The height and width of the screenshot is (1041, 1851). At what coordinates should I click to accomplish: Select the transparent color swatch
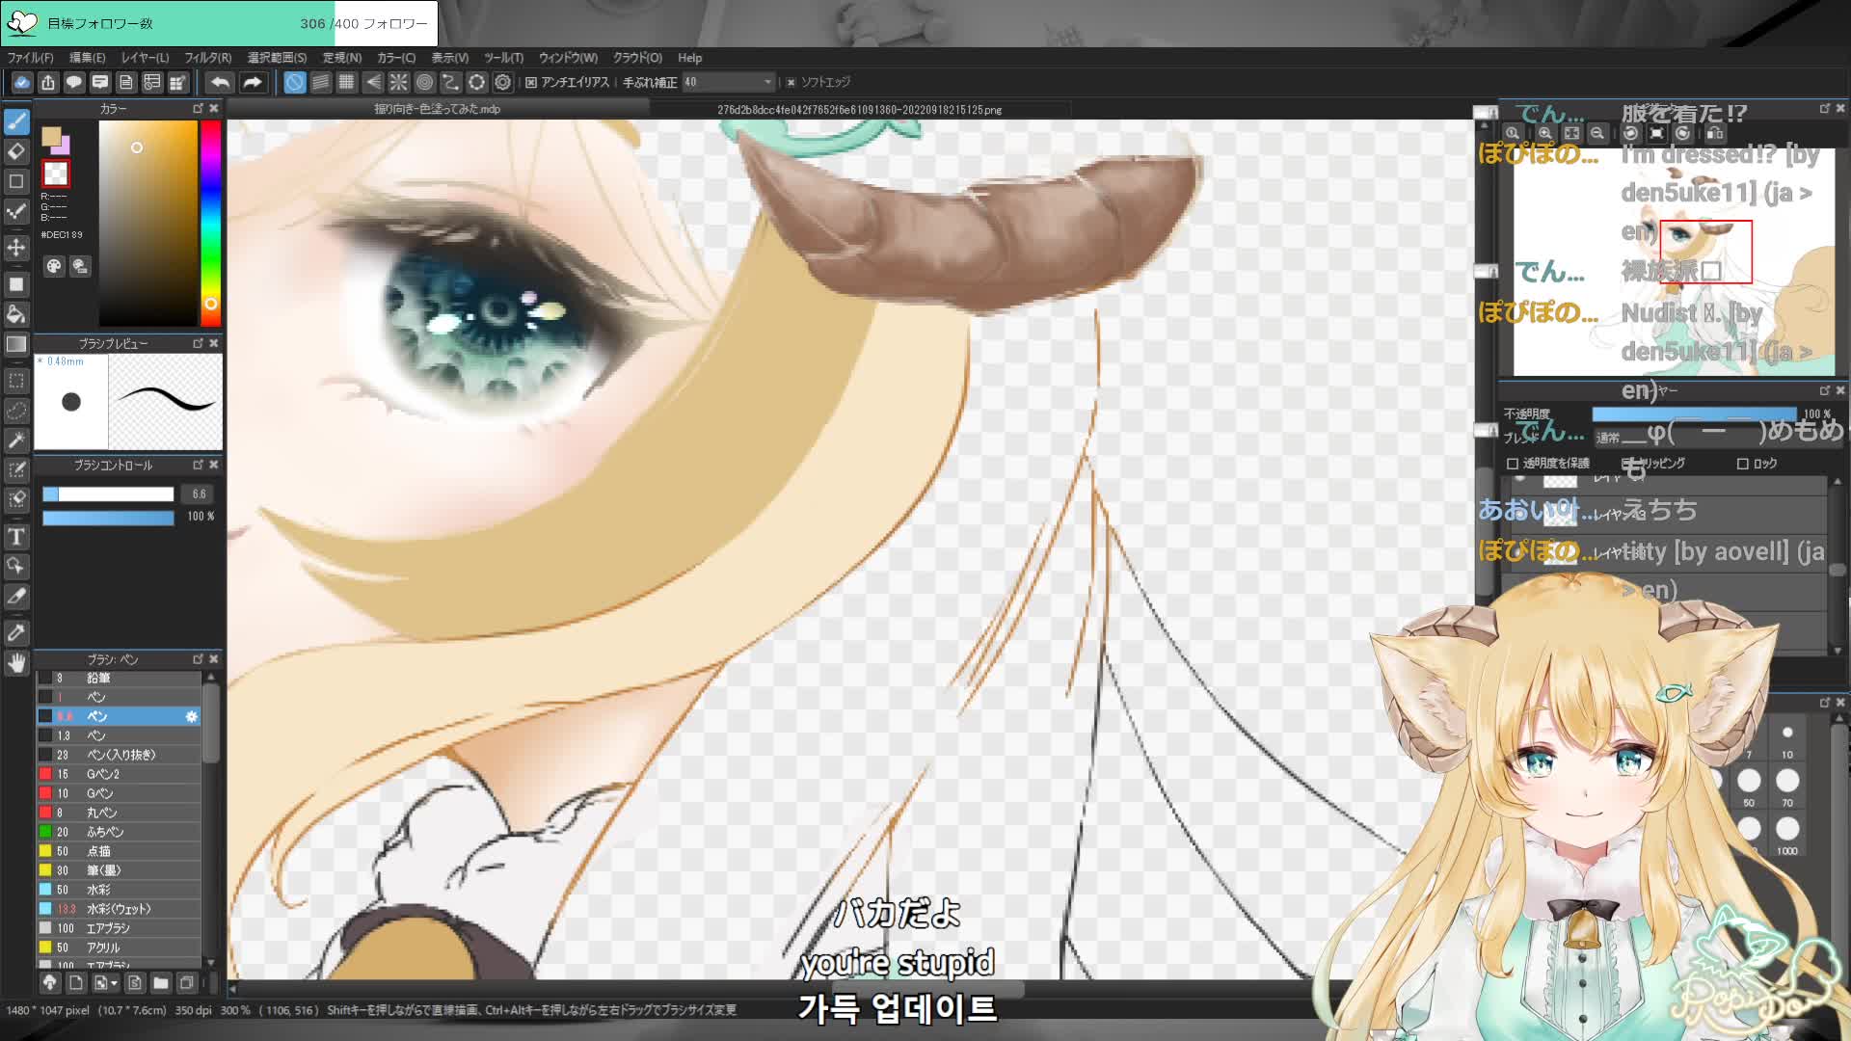[x=56, y=173]
